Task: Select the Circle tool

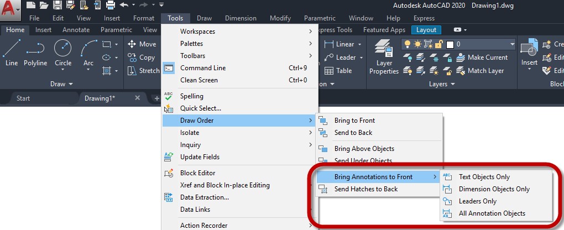Action: point(63,53)
